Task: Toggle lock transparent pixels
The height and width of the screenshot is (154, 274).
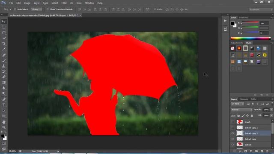Action: coord(238,115)
